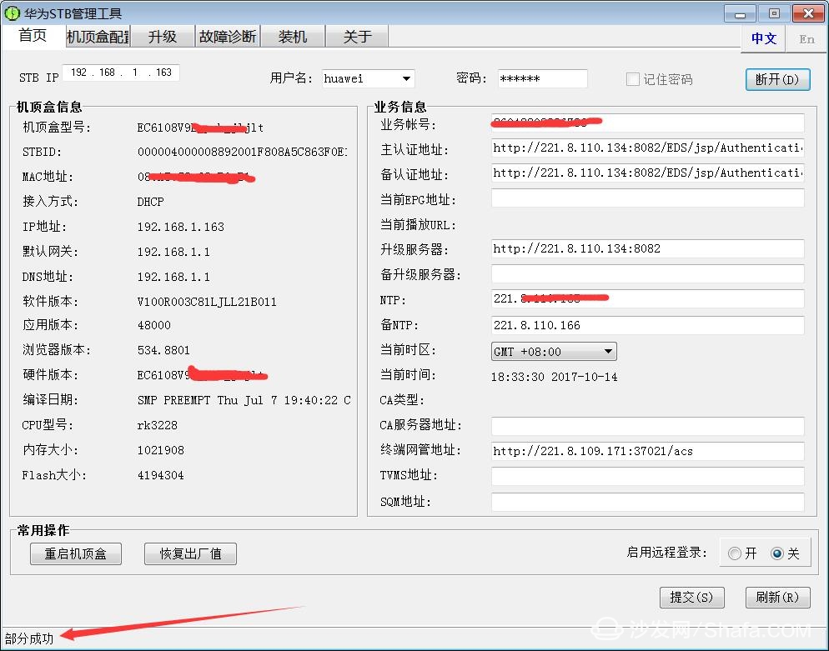Switch language to En
The height and width of the screenshot is (651, 829).
pos(806,39)
